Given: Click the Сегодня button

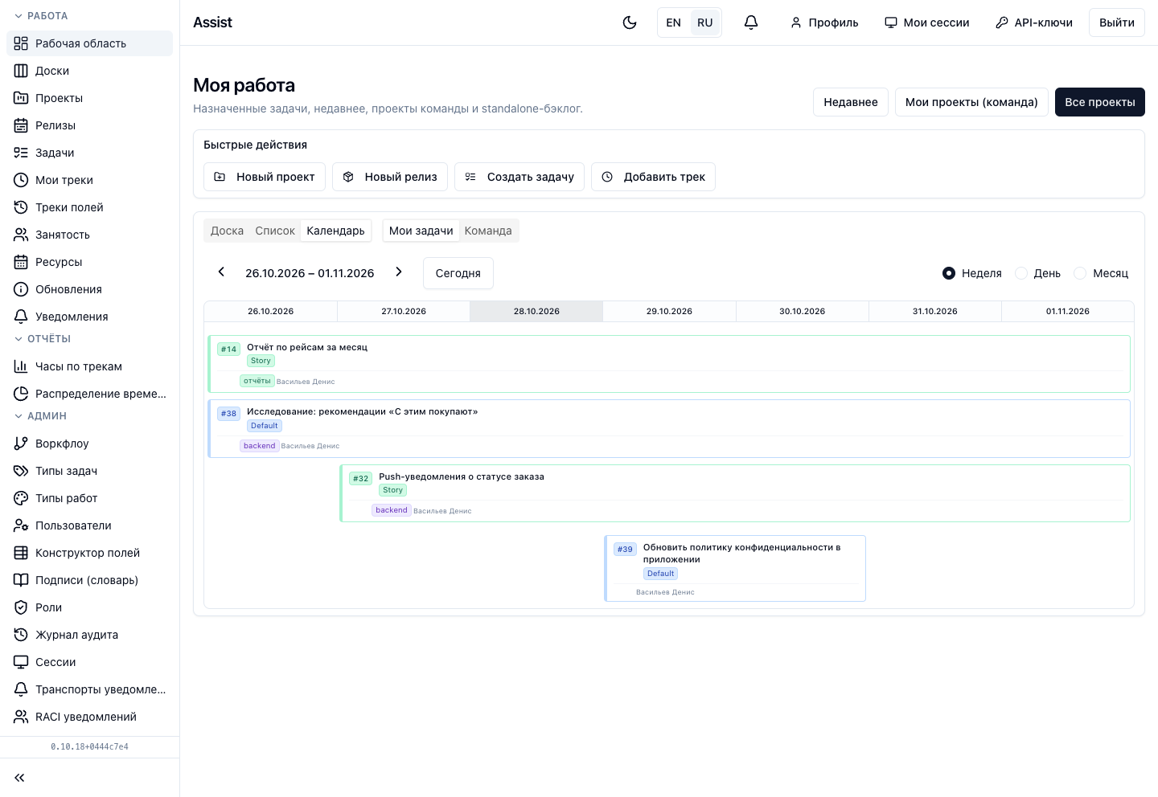Looking at the screenshot, I should (458, 273).
